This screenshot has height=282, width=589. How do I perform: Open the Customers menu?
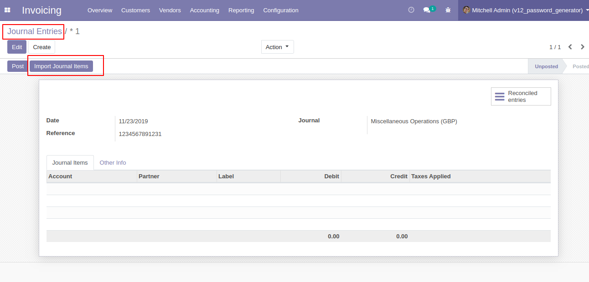[135, 10]
